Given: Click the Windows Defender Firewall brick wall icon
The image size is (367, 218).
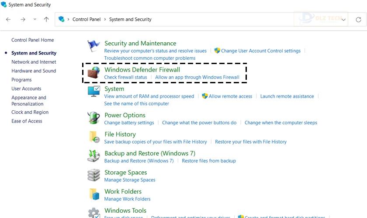Looking at the screenshot, I should (x=93, y=72).
